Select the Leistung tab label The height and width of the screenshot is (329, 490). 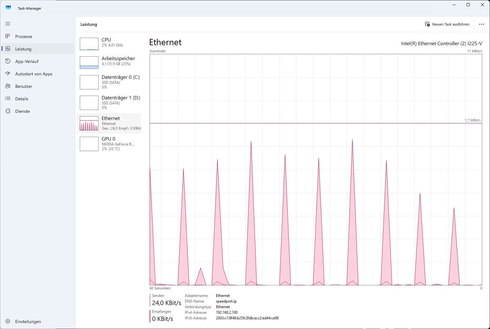[23, 49]
